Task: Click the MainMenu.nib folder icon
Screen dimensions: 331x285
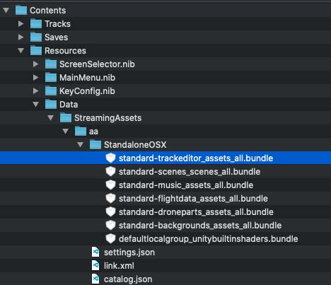Action: [51, 77]
